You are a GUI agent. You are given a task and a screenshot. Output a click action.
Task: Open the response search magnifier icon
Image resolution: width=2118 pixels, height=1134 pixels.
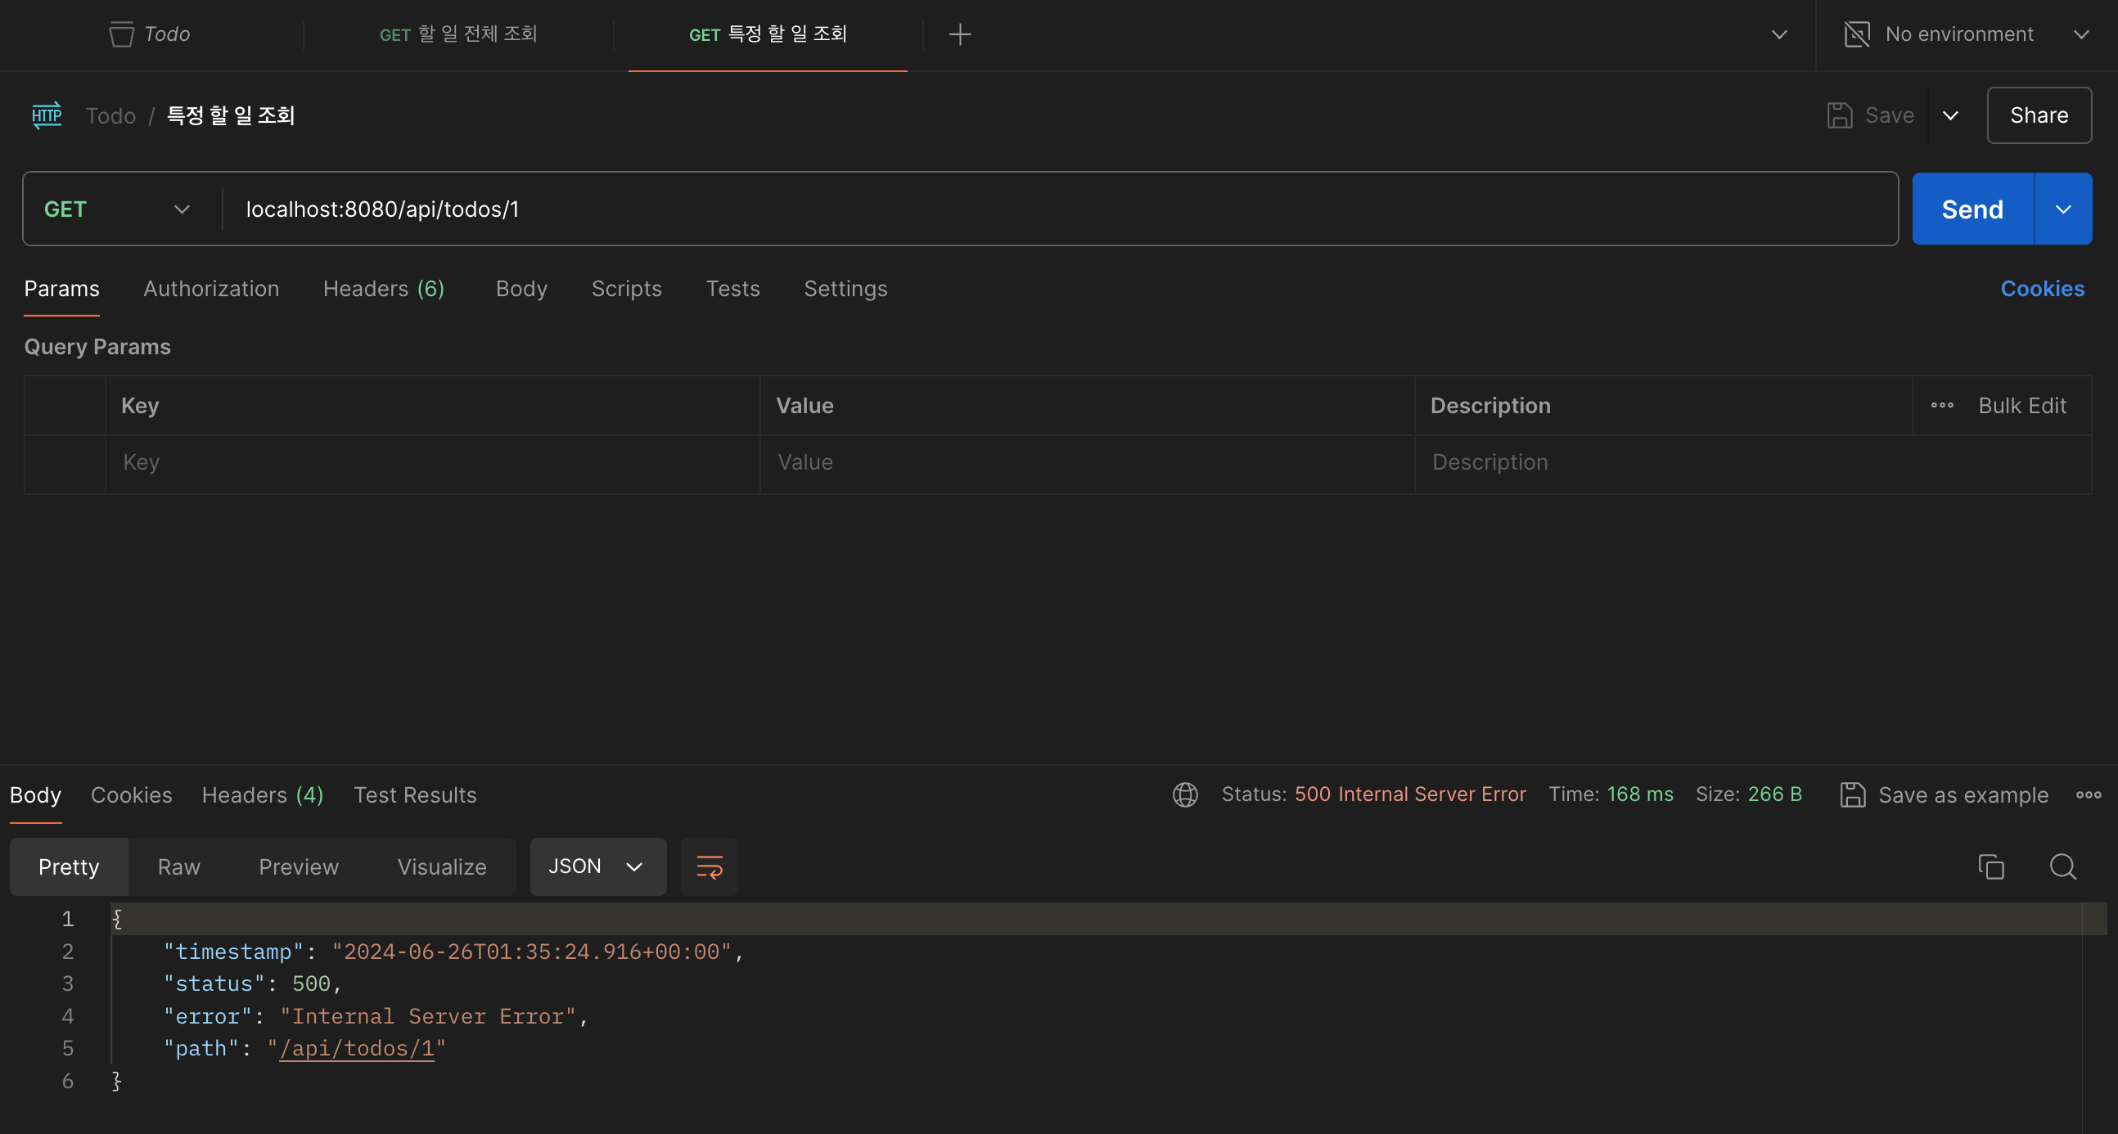(x=2062, y=867)
